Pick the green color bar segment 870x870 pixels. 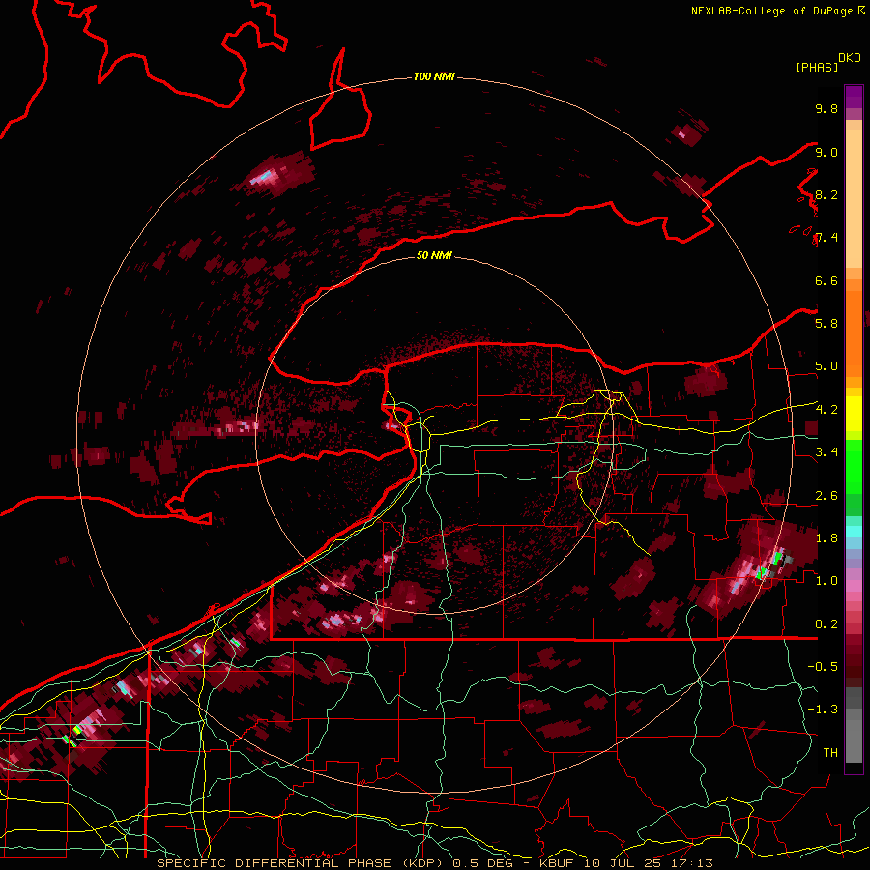tap(854, 466)
